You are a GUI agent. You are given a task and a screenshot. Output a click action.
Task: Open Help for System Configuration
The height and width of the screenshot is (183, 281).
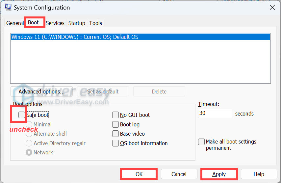coord(259,174)
